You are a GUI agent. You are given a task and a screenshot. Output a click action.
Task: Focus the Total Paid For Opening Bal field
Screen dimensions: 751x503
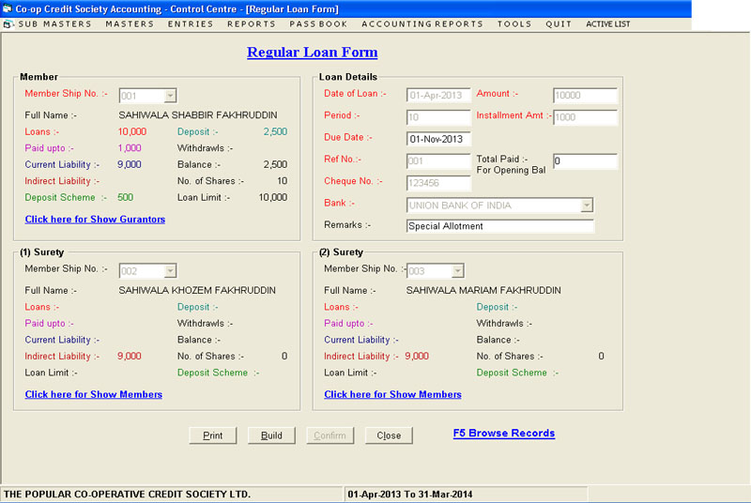[x=585, y=162]
